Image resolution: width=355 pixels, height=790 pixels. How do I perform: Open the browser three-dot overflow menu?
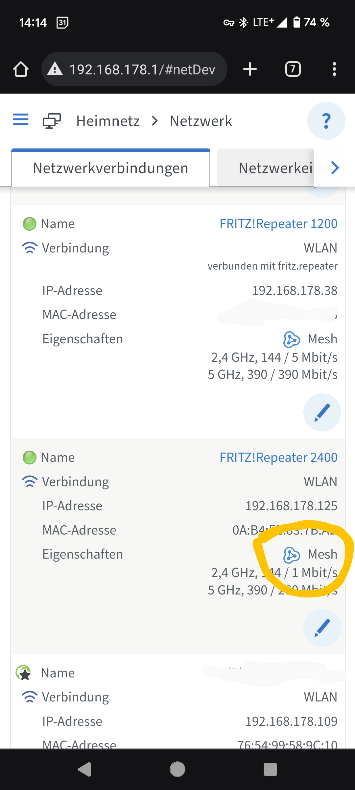coord(334,69)
